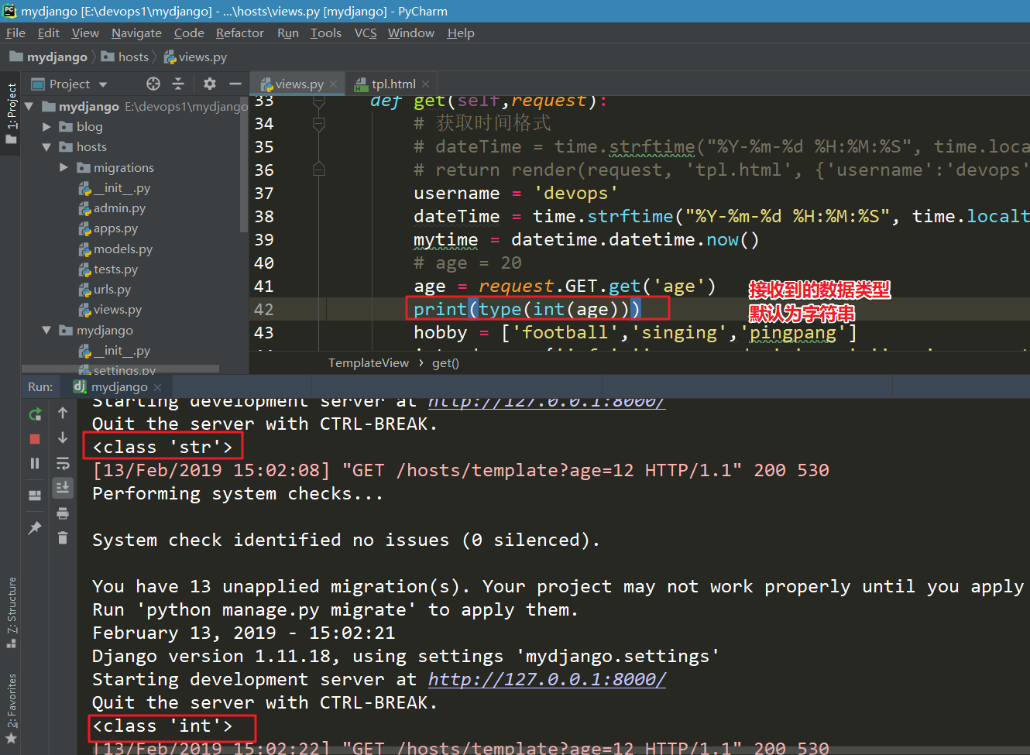
Task: Open the Window menu
Action: pos(411,33)
